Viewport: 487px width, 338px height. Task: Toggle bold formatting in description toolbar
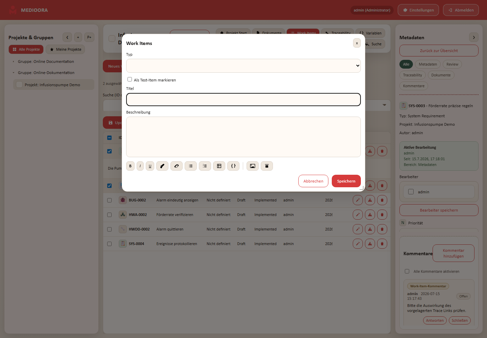(x=130, y=166)
